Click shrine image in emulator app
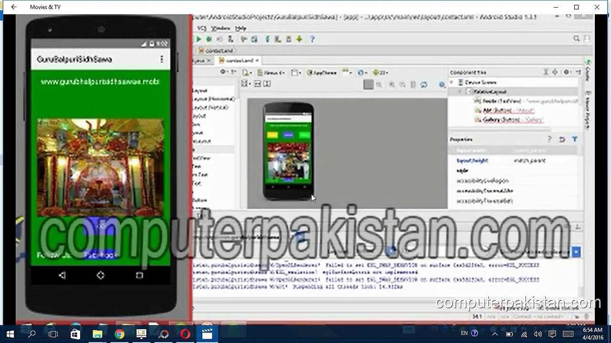611x343 pixels. [100, 167]
